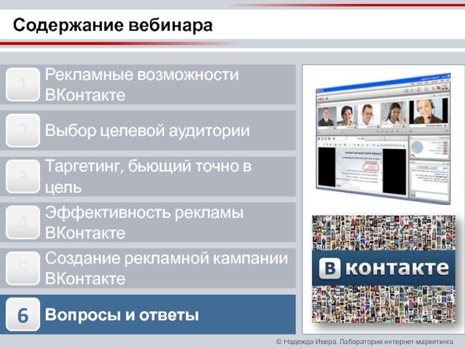The height and width of the screenshot is (348, 465).
Task: Select highlighted item 'Вопросы и ответы'
Action: [148, 314]
